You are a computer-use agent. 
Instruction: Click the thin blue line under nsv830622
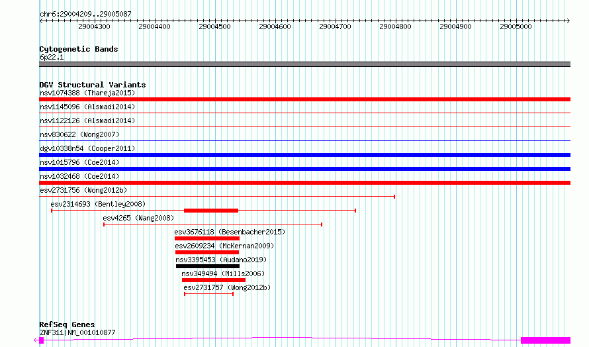(x=304, y=141)
